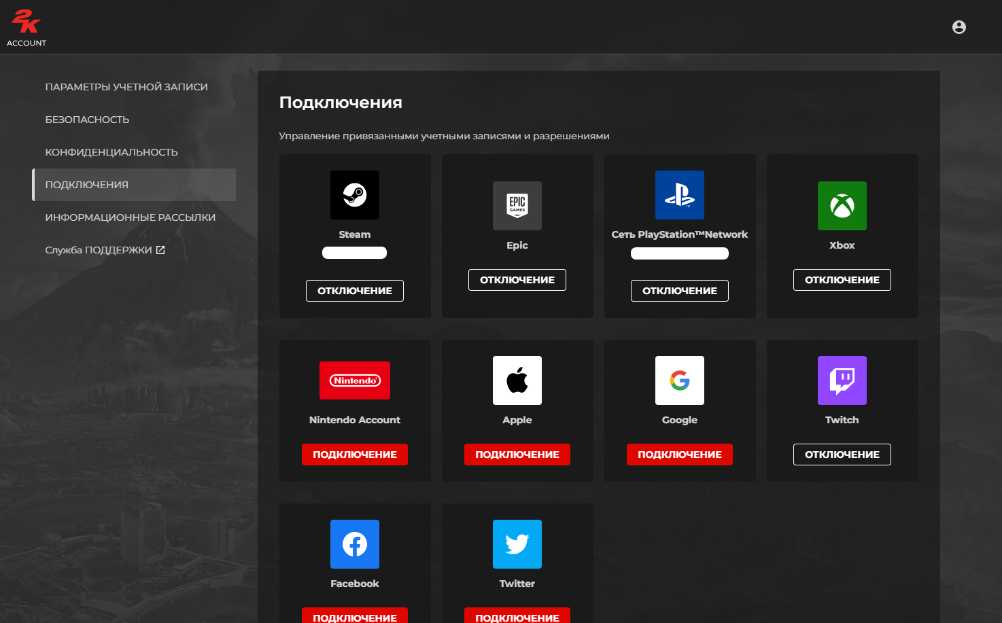Click the Google label text
Image resolution: width=1002 pixels, height=623 pixels.
[680, 420]
